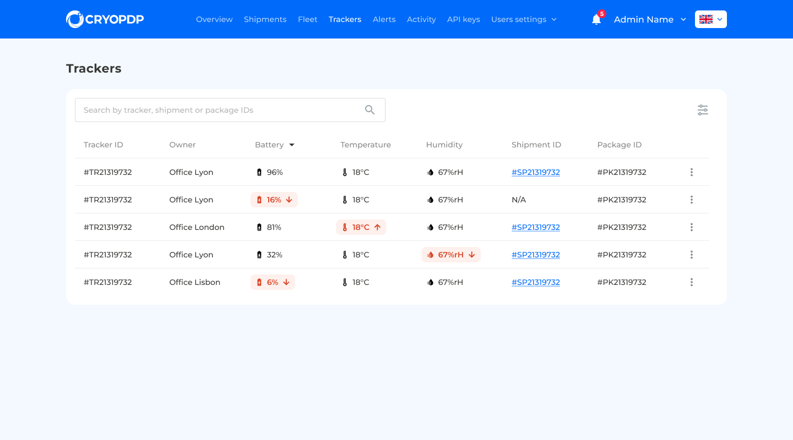793x440 pixels.
Task: Open the actions menu for the 96% battery row
Action: click(x=692, y=172)
